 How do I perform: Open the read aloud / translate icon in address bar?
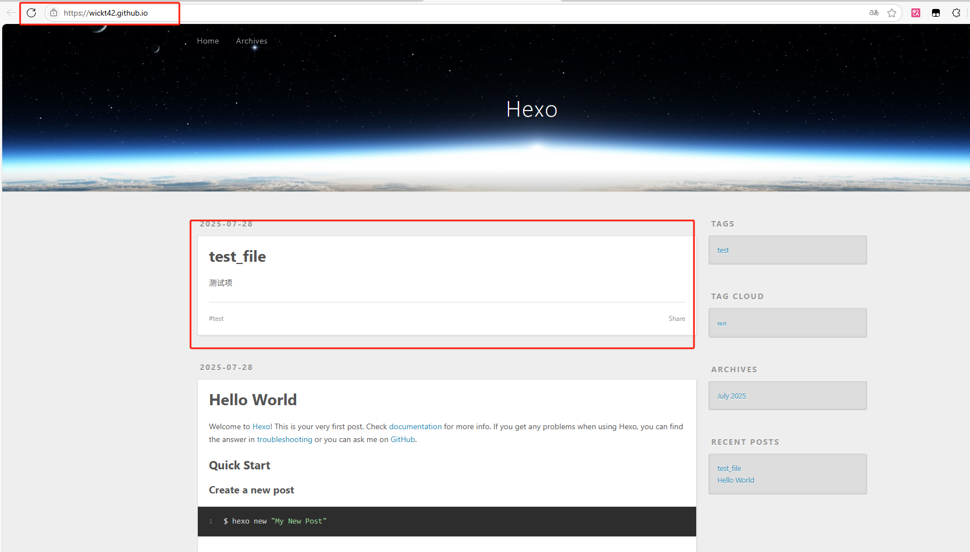tap(874, 13)
